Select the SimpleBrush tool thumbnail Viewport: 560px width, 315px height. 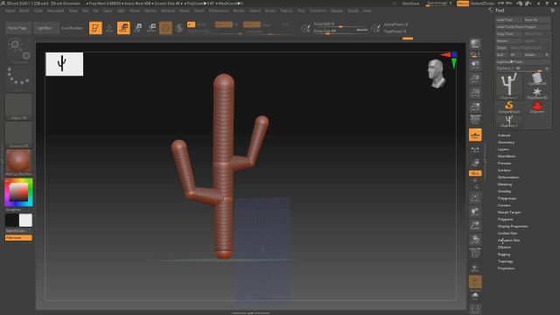(509, 107)
